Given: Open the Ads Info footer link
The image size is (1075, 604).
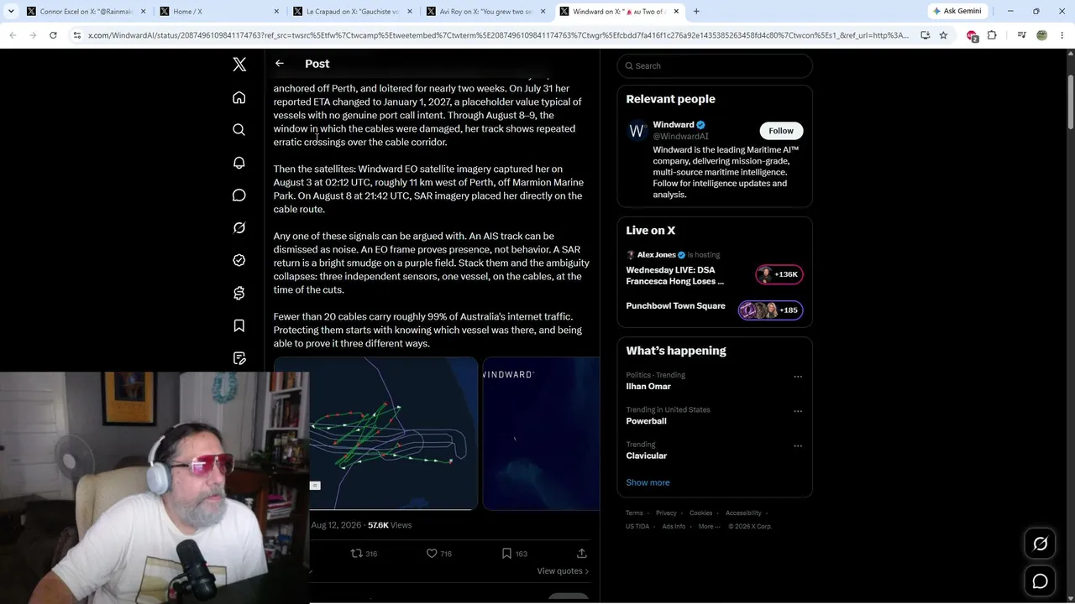Looking at the screenshot, I should 674,526.
